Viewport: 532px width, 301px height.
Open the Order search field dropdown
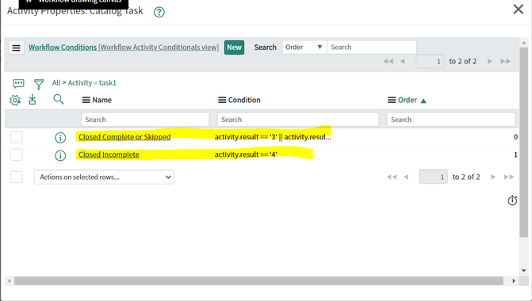[304, 47]
